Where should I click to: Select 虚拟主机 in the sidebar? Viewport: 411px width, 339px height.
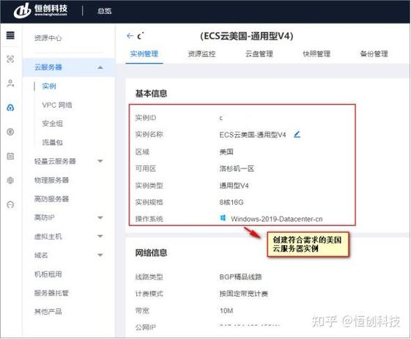pyautogui.click(x=48, y=236)
